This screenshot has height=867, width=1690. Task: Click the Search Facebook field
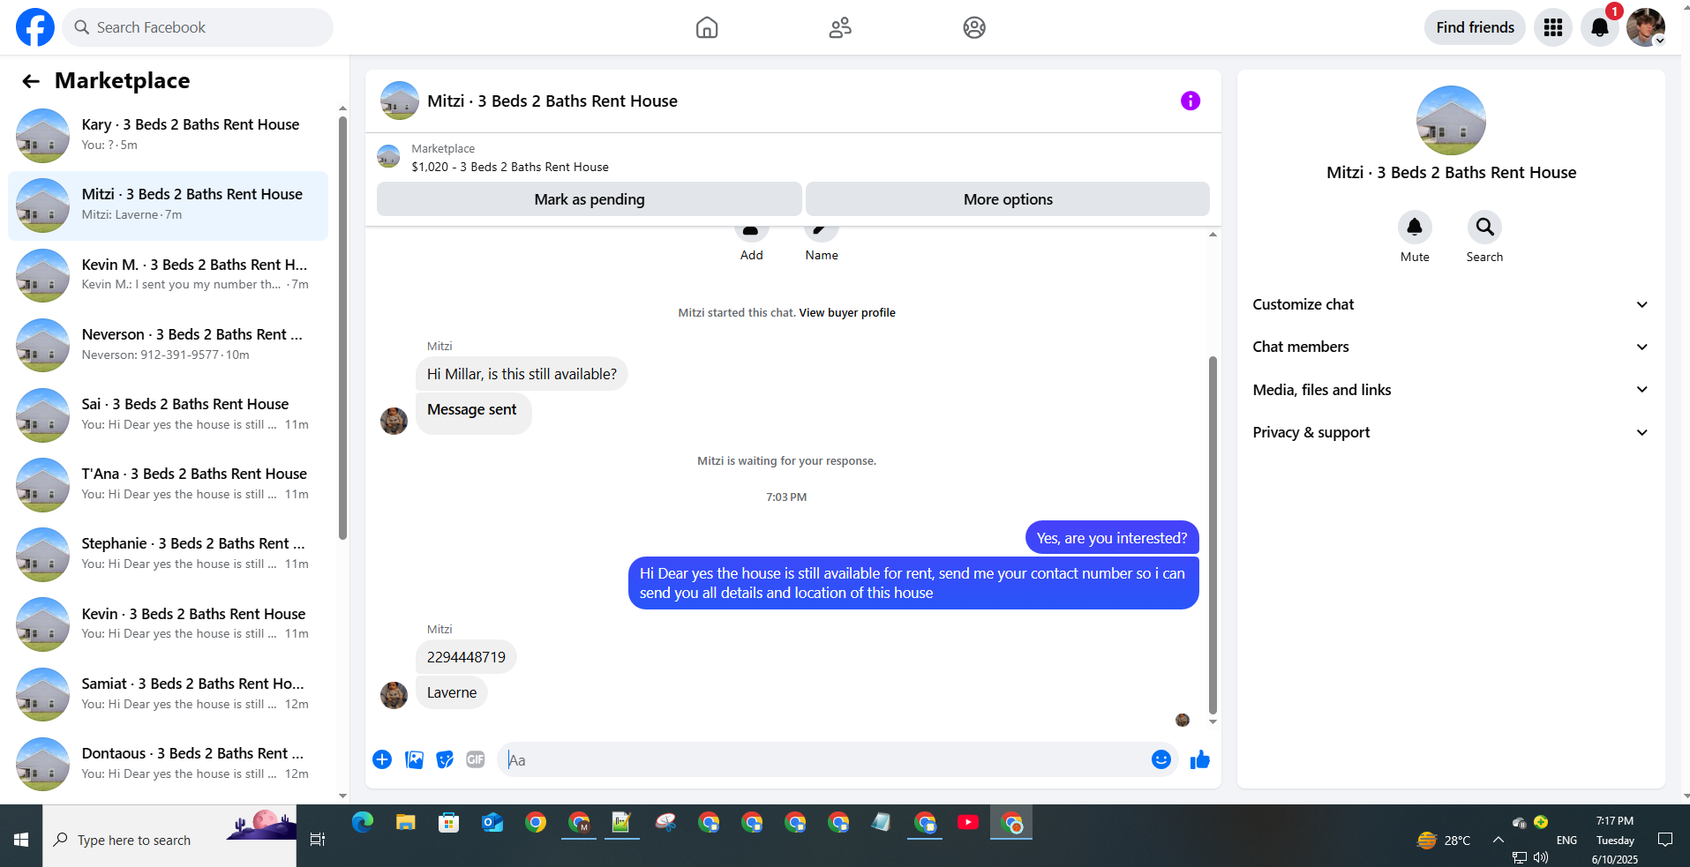click(x=198, y=27)
